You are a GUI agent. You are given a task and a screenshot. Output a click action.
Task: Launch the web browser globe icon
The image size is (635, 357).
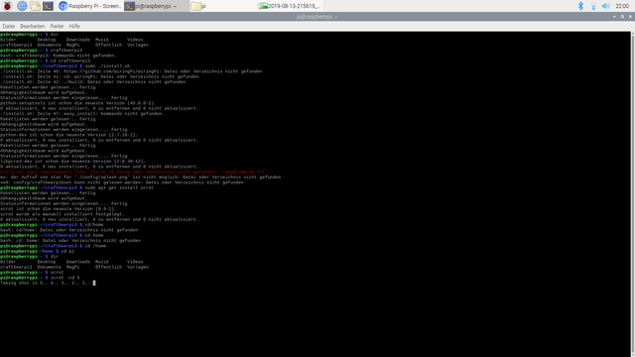click(x=22, y=6)
